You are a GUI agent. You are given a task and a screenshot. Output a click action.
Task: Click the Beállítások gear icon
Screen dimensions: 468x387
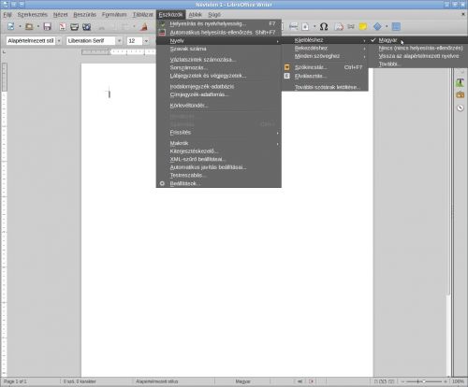click(162, 183)
